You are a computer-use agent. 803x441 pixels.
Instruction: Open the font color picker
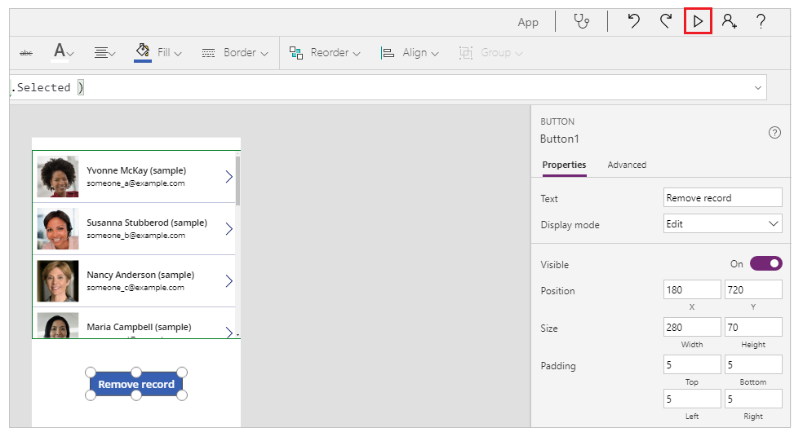click(x=63, y=53)
